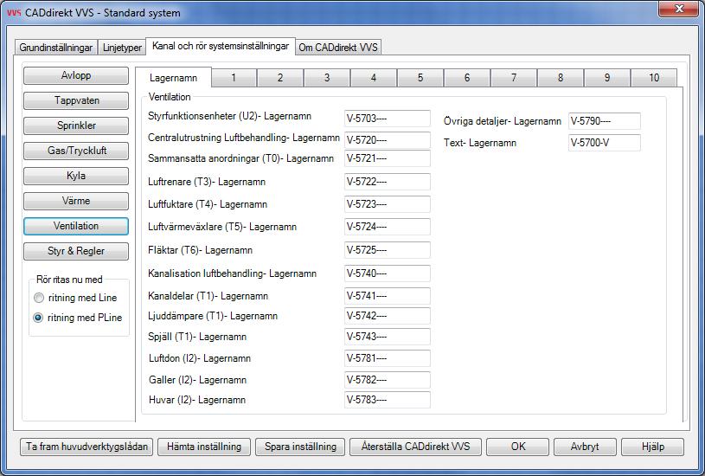
Task: Edit Luftdon (I2) layer name field
Action: [388, 358]
